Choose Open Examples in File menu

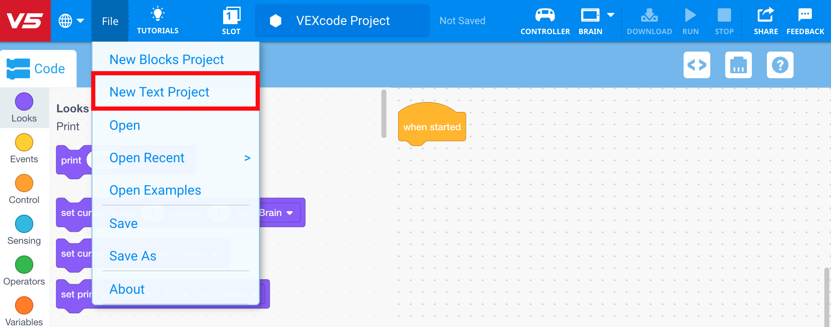coord(155,190)
